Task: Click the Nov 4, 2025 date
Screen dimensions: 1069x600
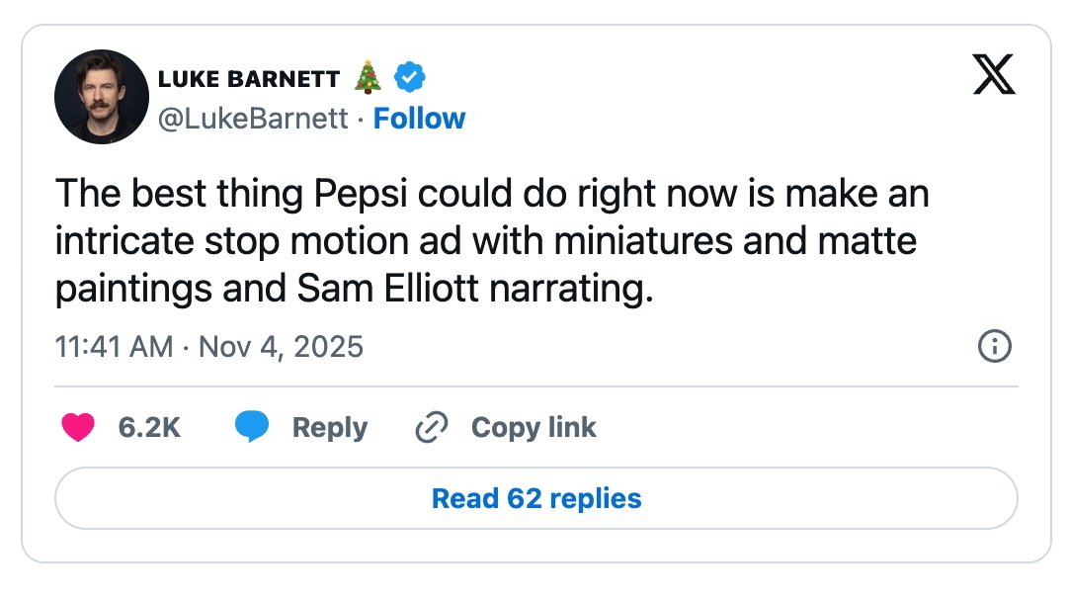Action: (x=282, y=347)
